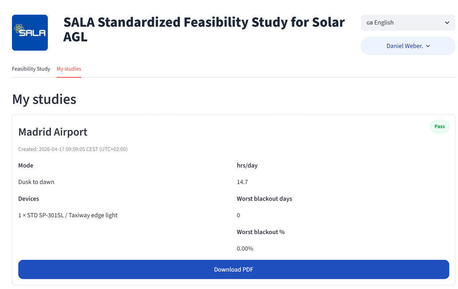
Task: Click the Madrid Airport study title
Action: [53, 132]
